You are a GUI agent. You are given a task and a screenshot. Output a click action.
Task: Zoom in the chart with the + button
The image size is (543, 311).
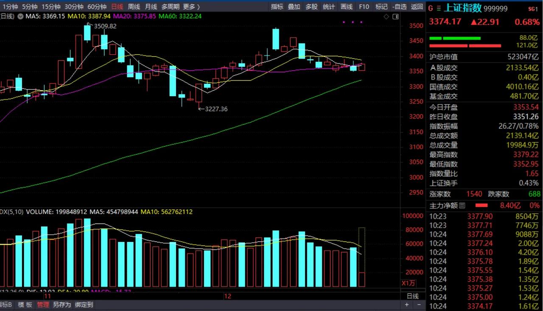(407, 305)
